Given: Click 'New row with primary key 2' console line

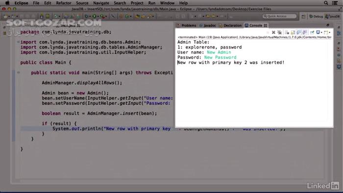Looking at the screenshot, I should coord(231,63).
